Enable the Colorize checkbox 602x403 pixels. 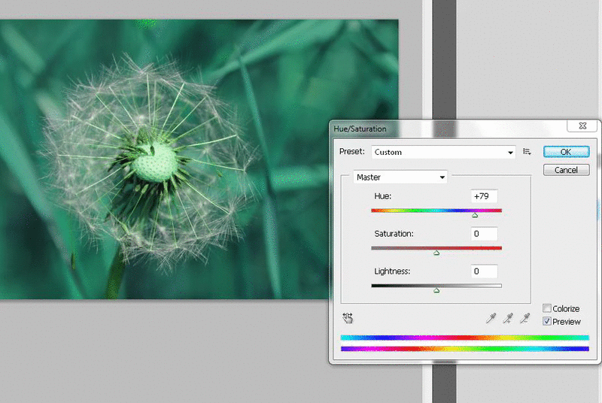[x=547, y=308]
